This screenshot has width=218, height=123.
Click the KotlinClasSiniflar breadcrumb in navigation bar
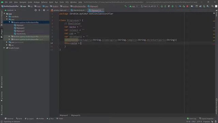pos(10,6)
